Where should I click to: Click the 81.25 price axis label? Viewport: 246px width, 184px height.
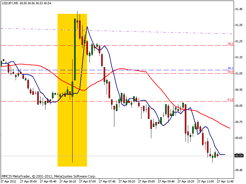[239, 41]
